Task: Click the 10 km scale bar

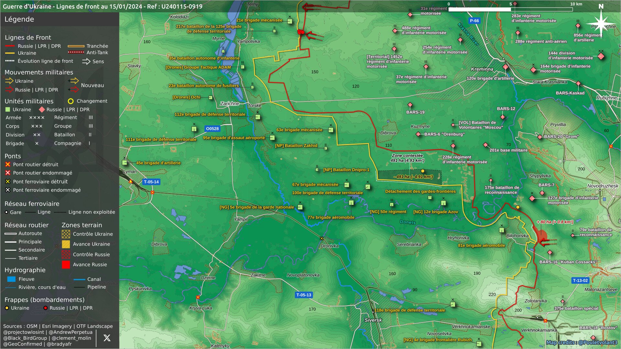Action: coord(510,9)
